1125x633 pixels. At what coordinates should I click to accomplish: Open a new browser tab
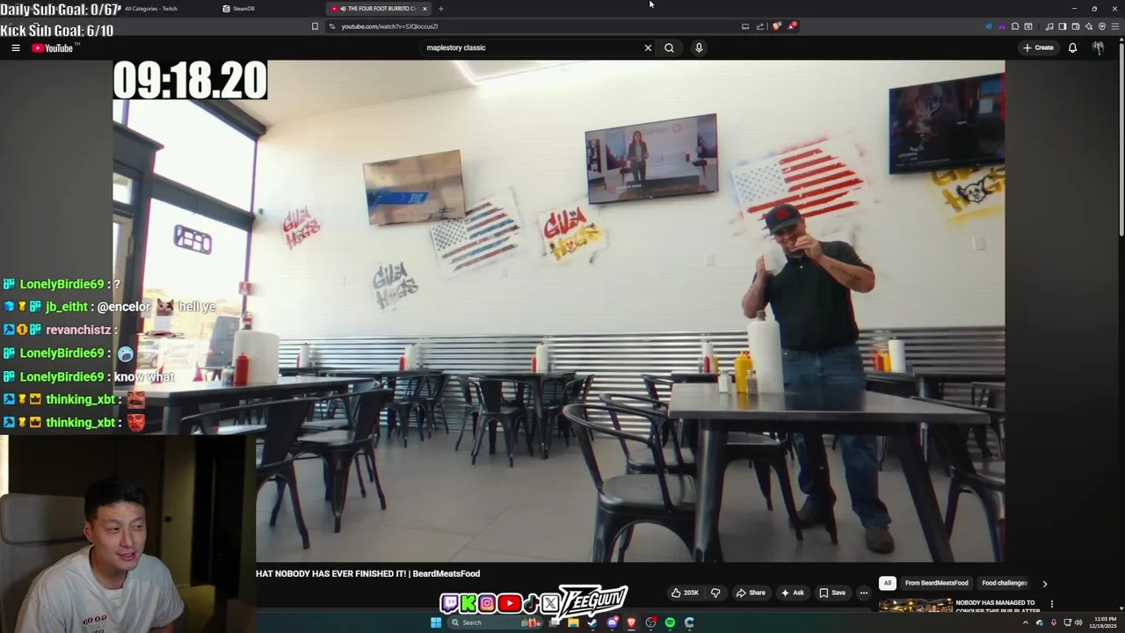[441, 9]
